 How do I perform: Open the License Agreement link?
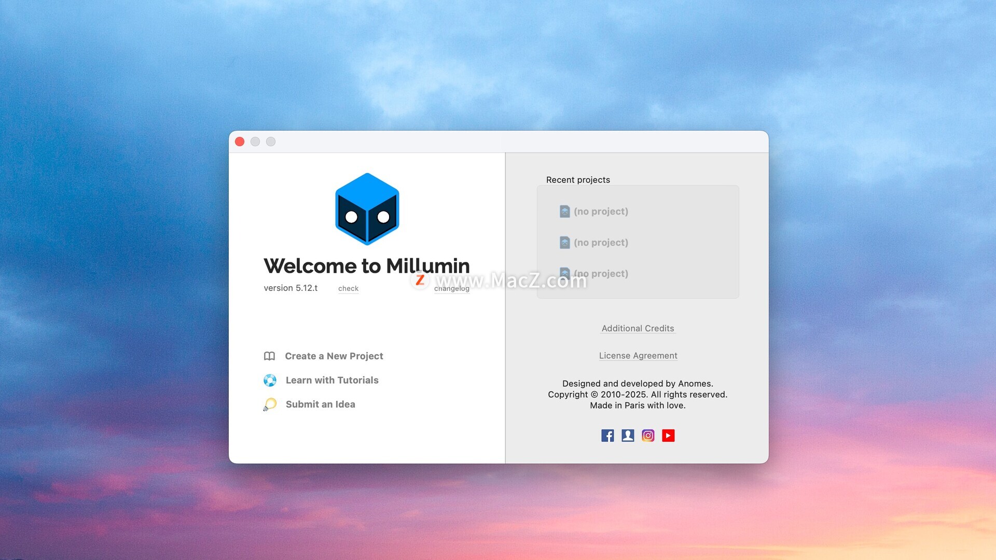pos(638,356)
